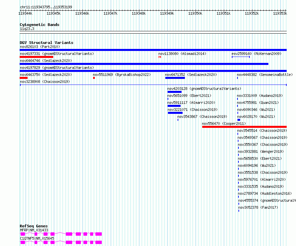Click the red bar under nsv4197331
The width and height of the screenshot is (296, 246).
pos(37,57)
